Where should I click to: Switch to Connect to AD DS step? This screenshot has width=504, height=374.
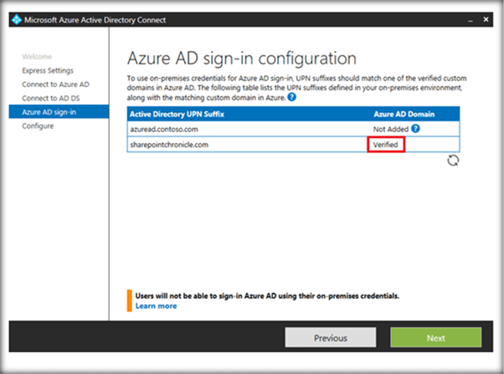coord(50,98)
